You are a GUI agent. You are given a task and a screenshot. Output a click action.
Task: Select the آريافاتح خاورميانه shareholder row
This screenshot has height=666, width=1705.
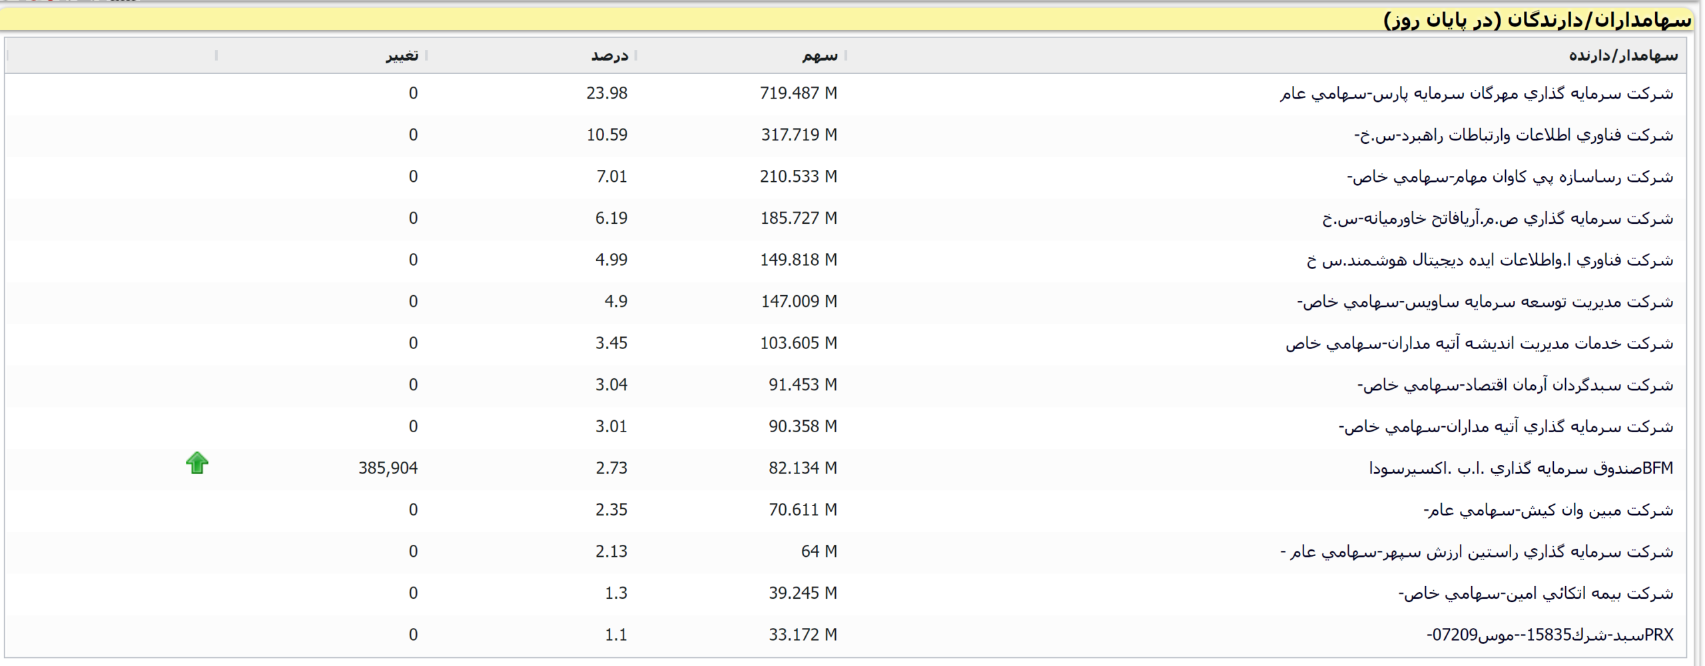point(1497,218)
